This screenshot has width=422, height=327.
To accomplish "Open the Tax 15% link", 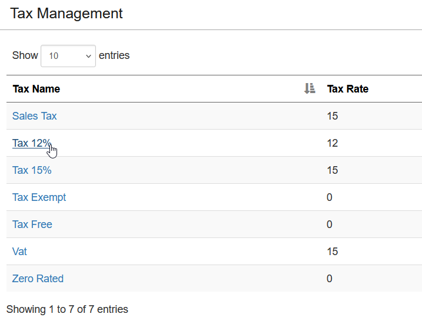I will tap(32, 170).
